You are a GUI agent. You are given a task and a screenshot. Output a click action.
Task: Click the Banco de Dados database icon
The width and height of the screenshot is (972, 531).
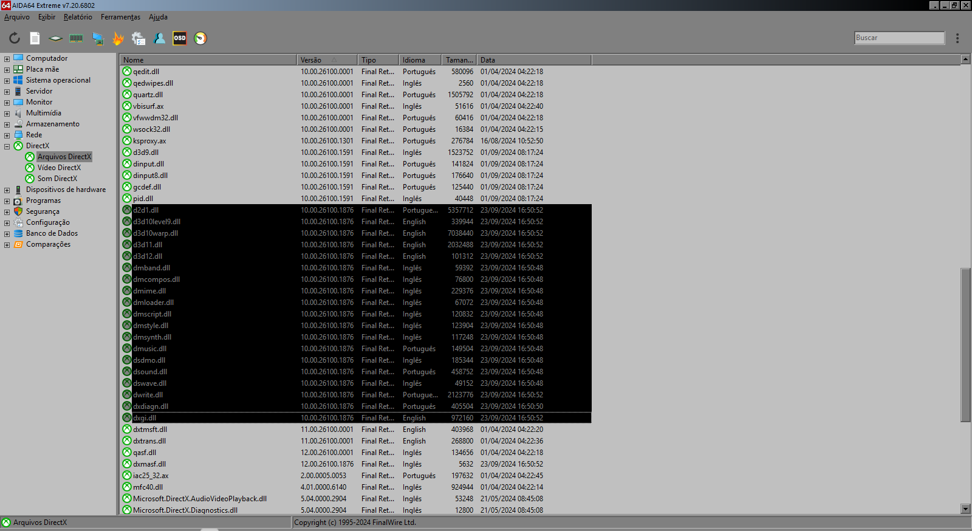pyautogui.click(x=18, y=233)
